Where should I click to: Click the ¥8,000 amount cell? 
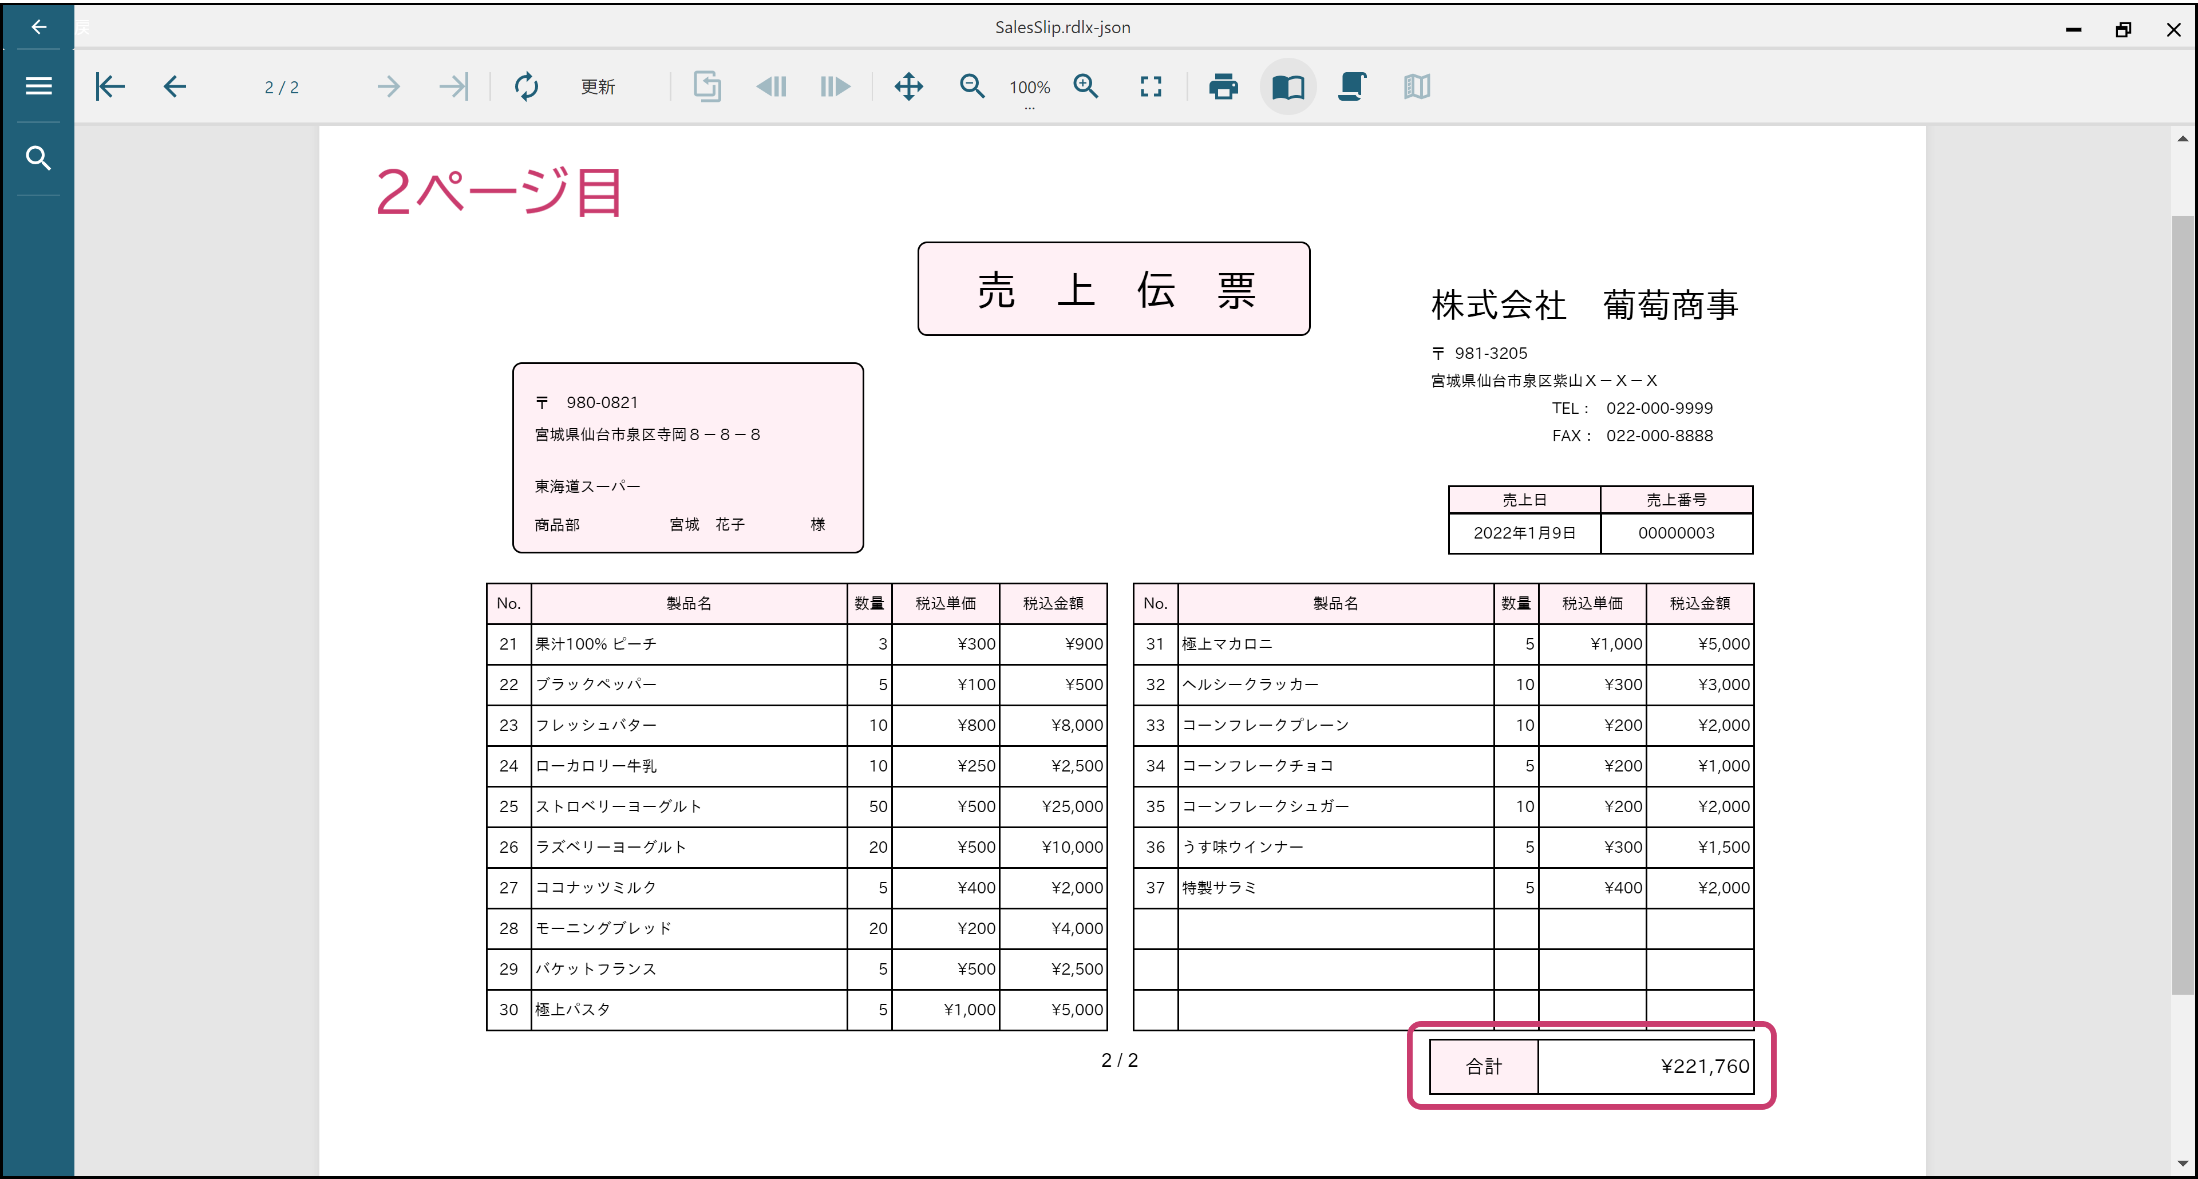pyautogui.click(x=1053, y=725)
